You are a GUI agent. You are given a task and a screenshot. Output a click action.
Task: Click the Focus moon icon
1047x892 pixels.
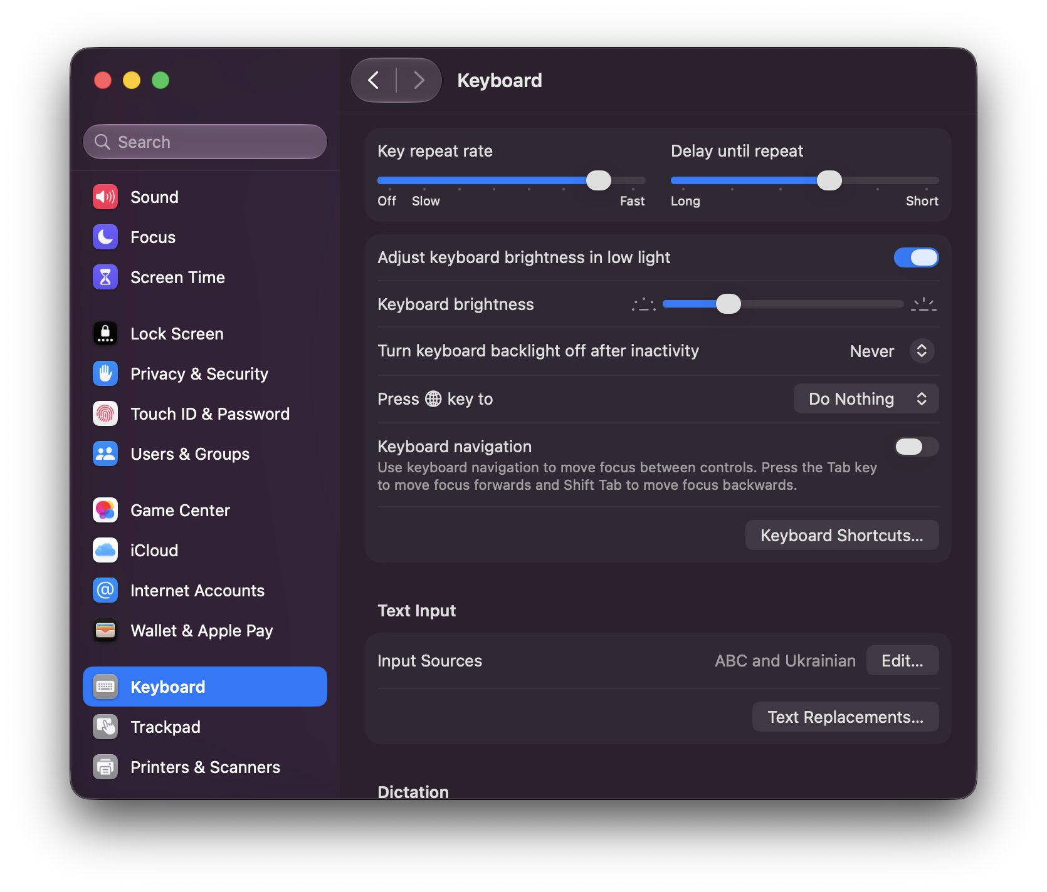coord(105,237)
